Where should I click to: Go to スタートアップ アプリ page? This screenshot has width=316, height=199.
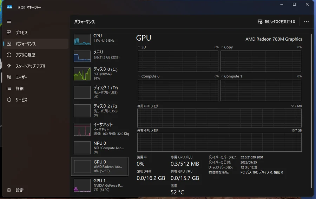31,66
